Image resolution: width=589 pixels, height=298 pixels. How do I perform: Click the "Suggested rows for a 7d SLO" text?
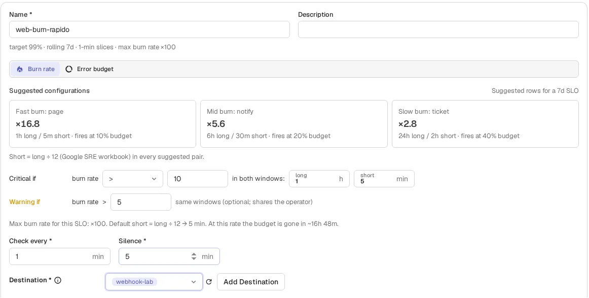[535, 91]
